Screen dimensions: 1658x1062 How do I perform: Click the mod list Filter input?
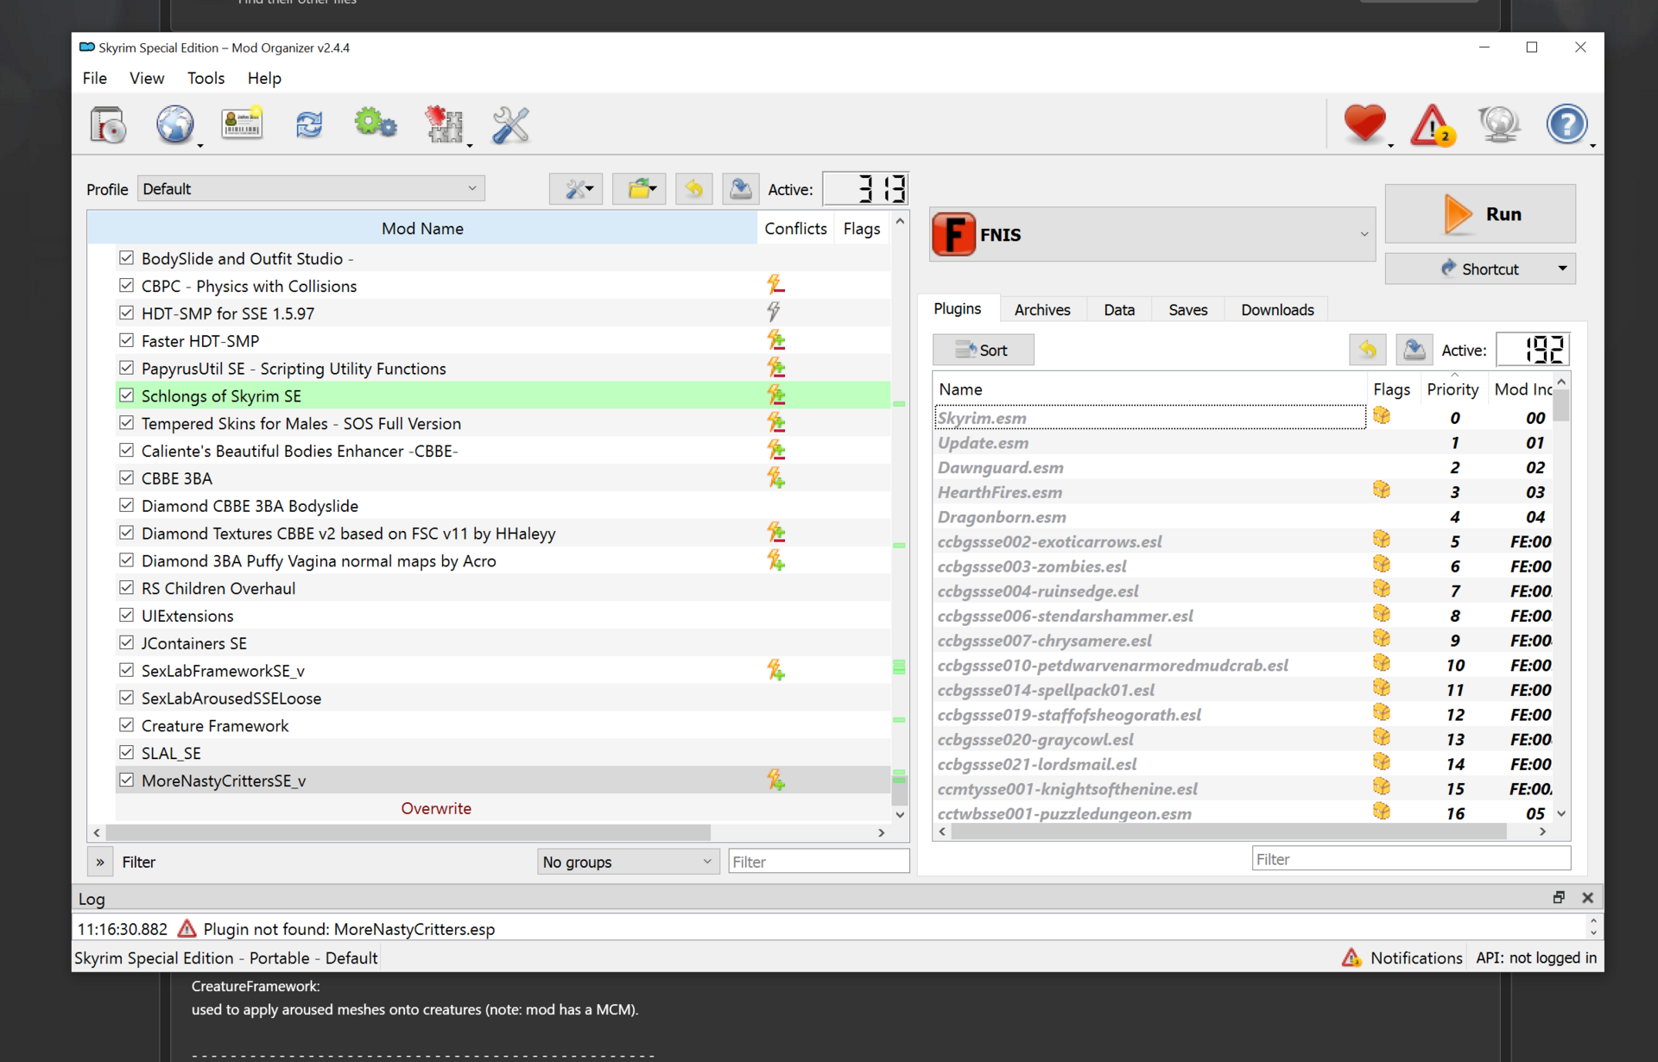818,861
